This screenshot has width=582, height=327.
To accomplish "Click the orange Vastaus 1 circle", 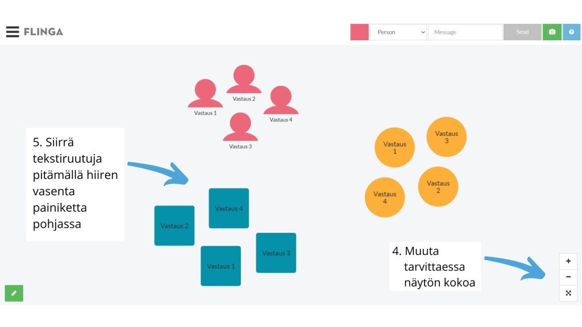I will pos(394,148).
